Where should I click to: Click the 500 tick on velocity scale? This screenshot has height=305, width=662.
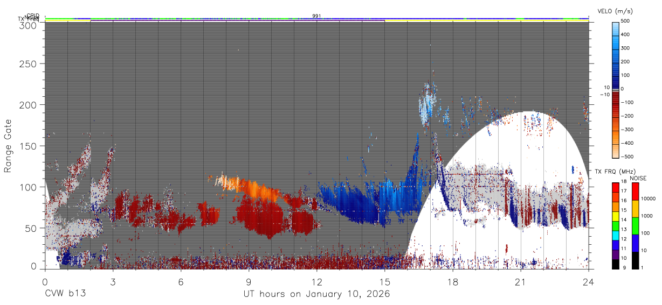(626, 22)
